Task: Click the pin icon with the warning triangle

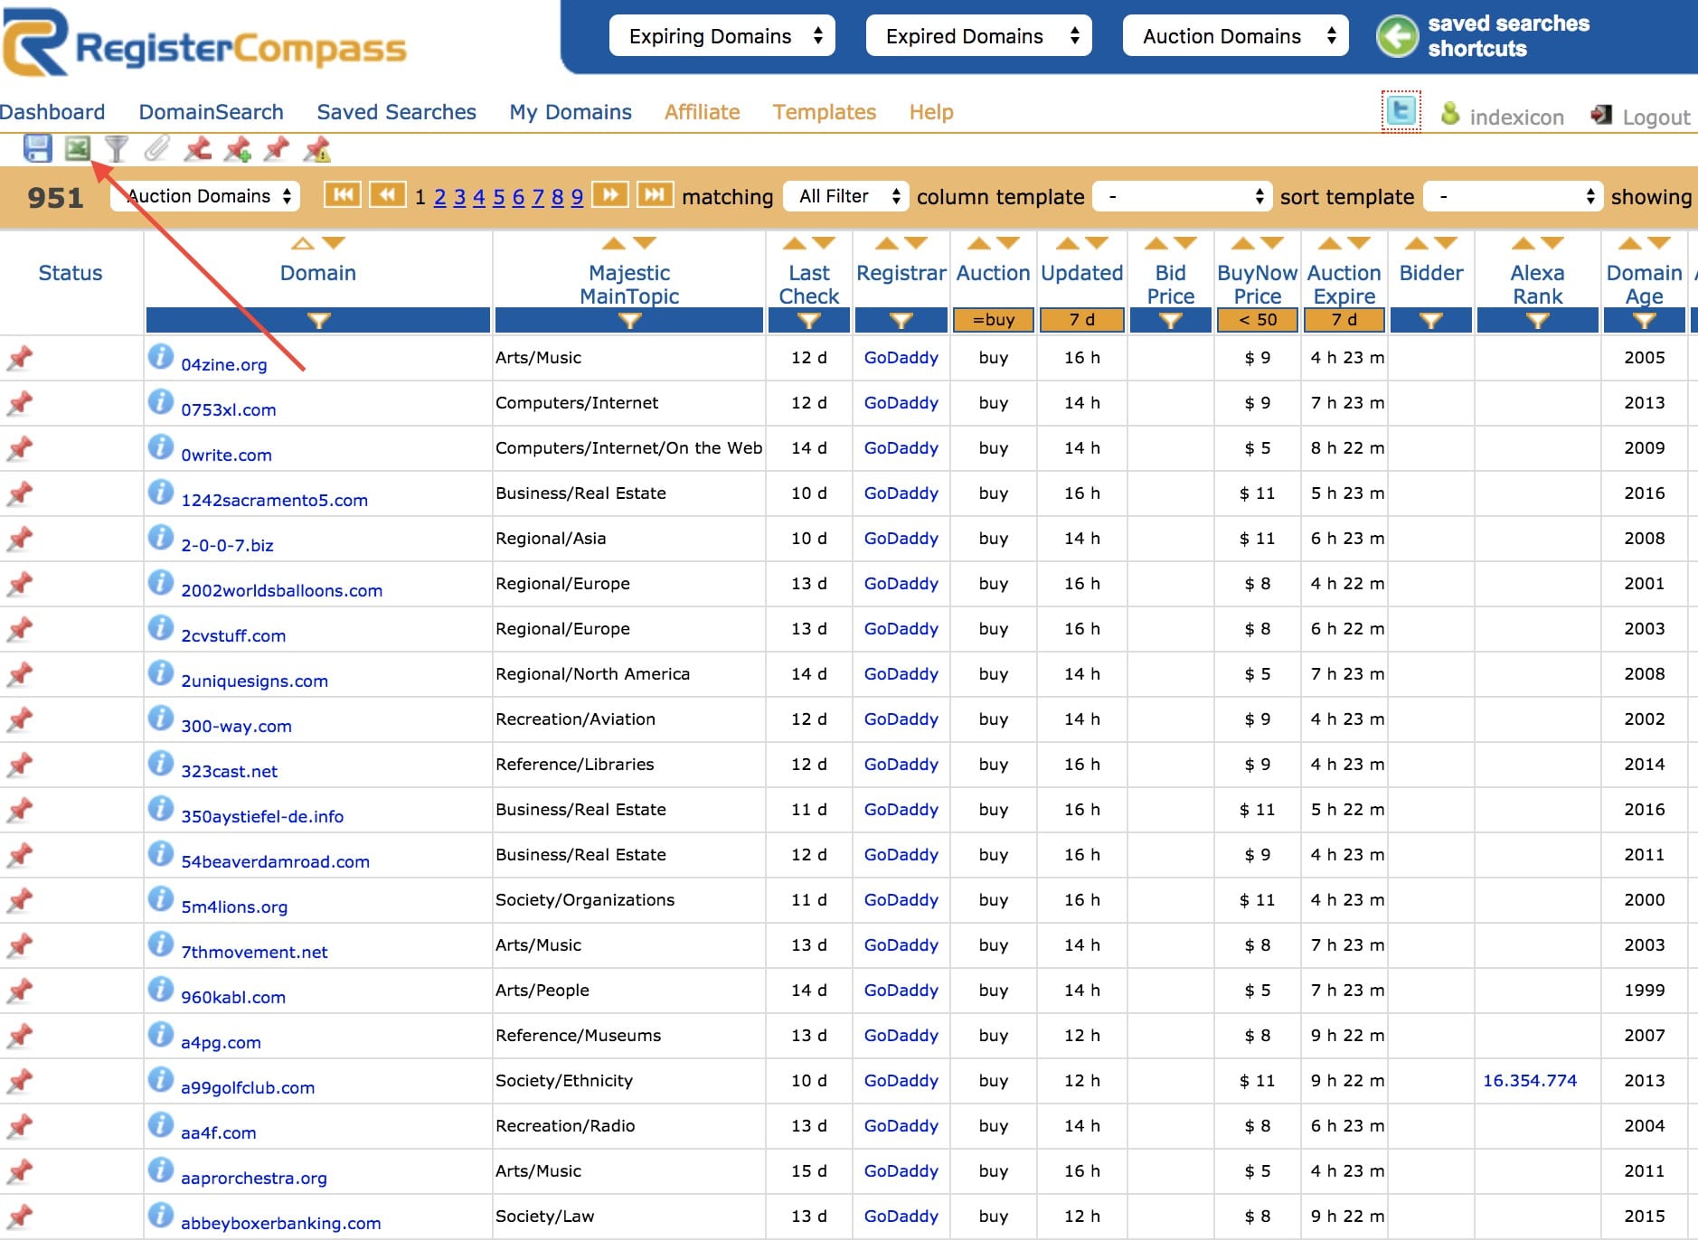Action: point(318,149)
